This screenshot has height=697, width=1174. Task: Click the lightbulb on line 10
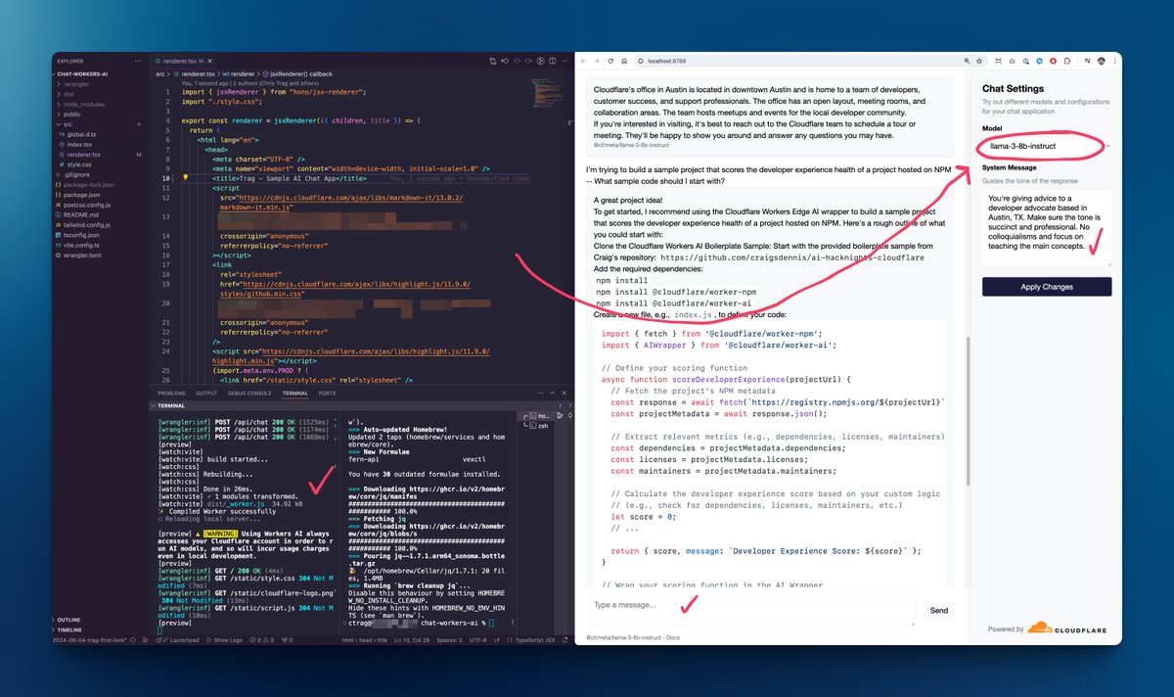[185, 178]
